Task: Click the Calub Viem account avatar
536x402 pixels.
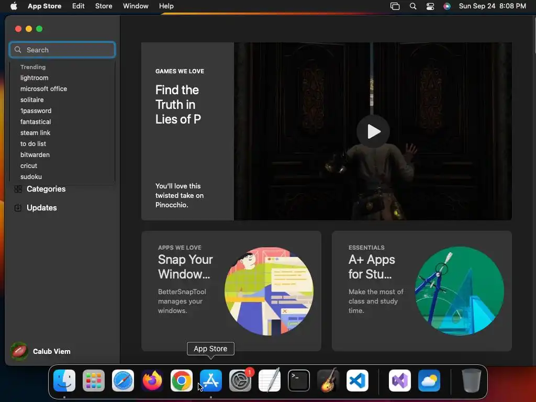Action: (19, 351)
